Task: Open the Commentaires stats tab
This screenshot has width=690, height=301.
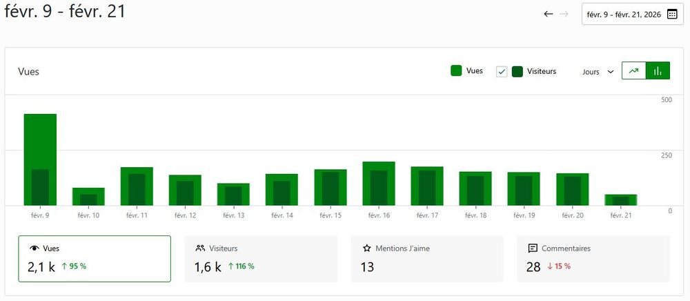Action: (x=593, y=259)
